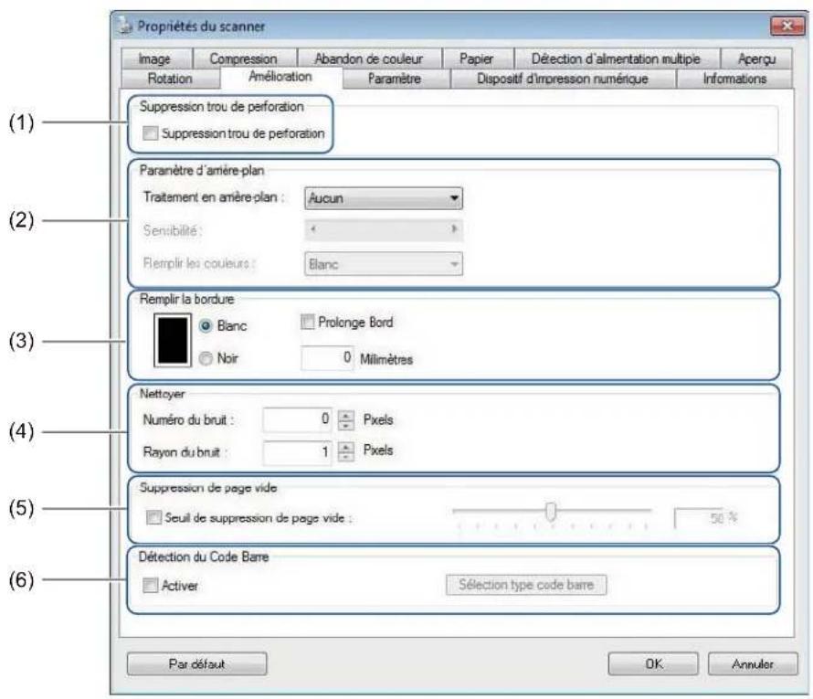Open Remplir les couleurs dropdown

coord(384,264)
